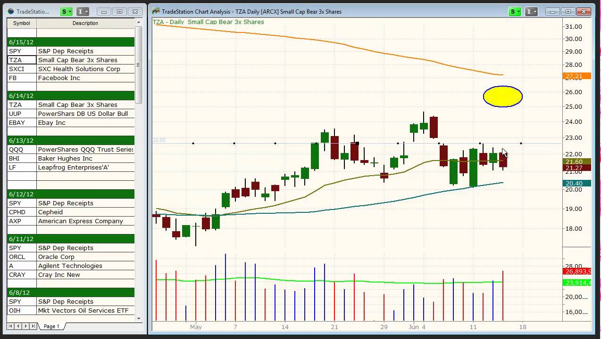This screenshot has height=339, width=601.
Task: Click the symbol list scrollbar up arrow
Action: (x=139, y=22)
